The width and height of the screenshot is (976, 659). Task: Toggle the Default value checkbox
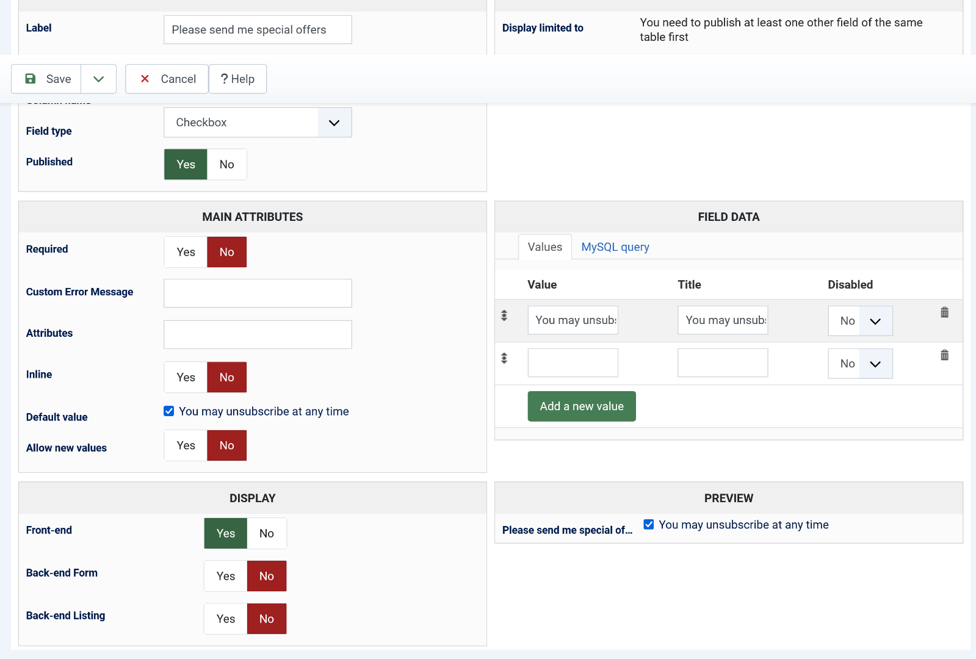coord(169,411)
